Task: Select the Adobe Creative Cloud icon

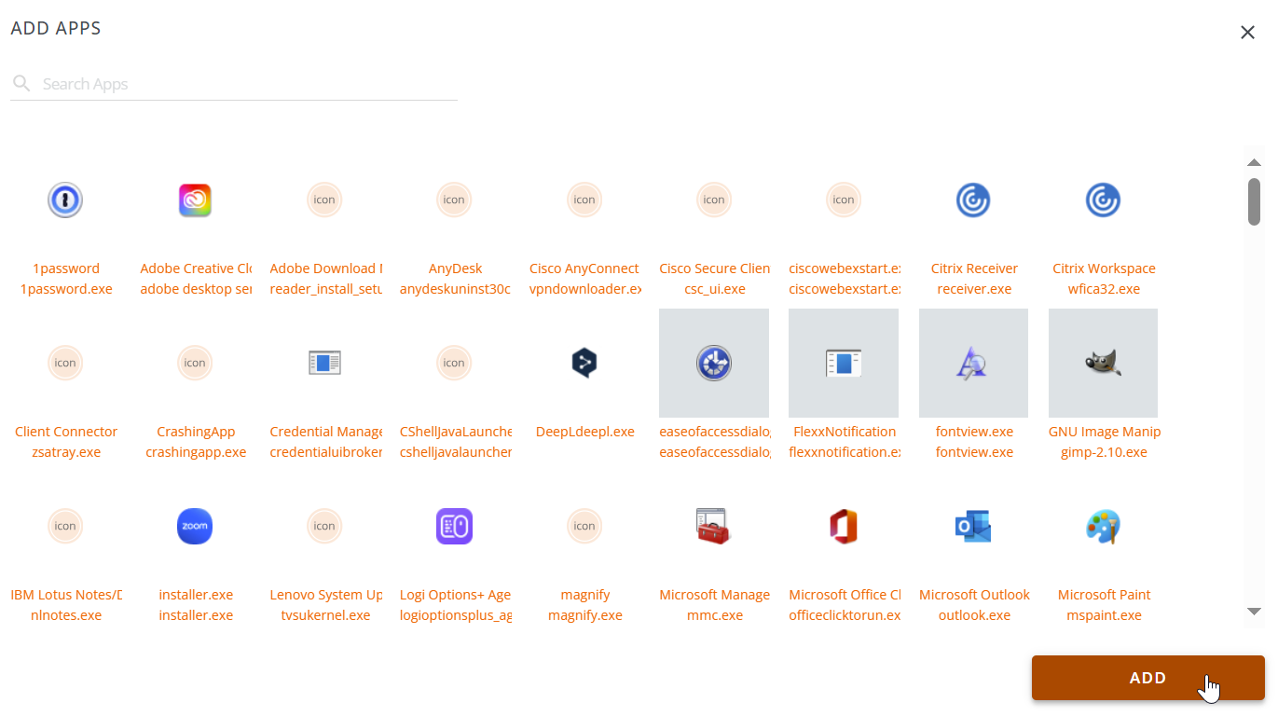Action: pos(195,200)
